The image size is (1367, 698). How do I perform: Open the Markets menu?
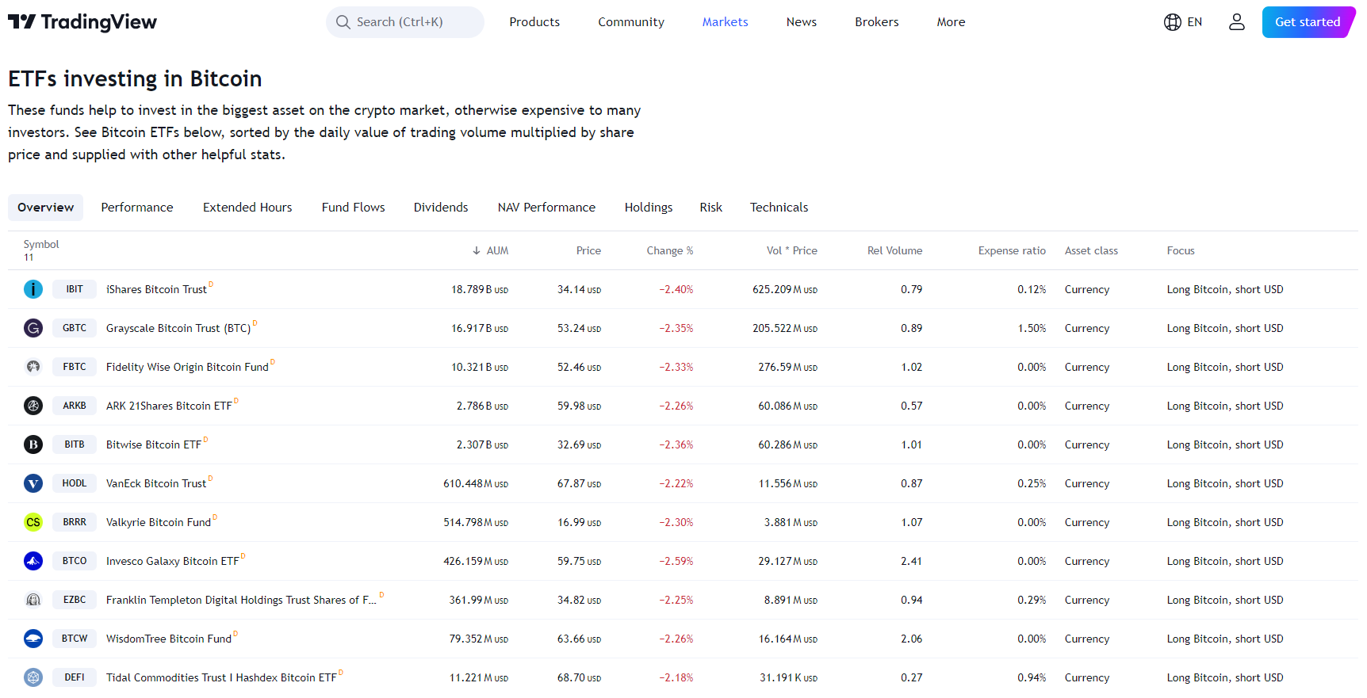[x=725, y=22]
